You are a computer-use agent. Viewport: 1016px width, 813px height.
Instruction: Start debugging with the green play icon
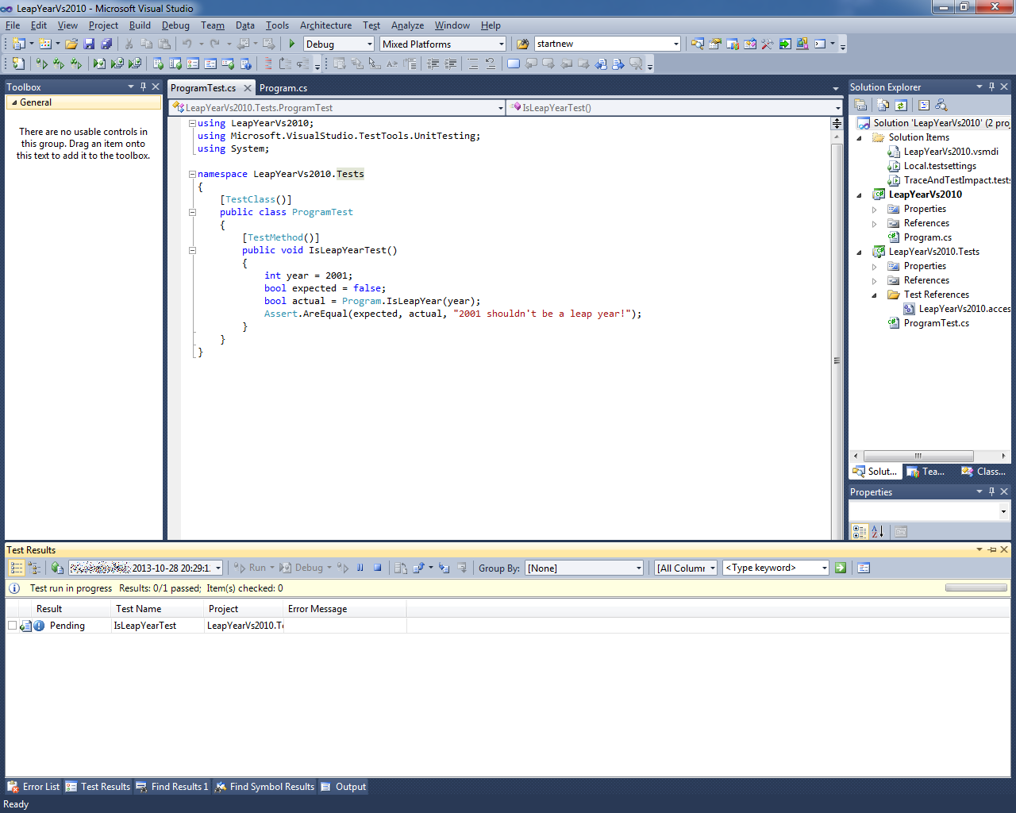(x=292, y=44)
